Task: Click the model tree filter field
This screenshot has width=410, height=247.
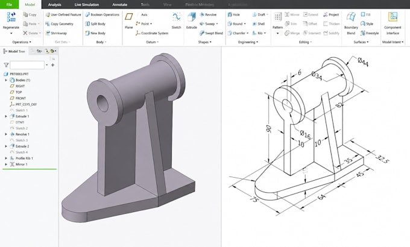Action: 27,65
